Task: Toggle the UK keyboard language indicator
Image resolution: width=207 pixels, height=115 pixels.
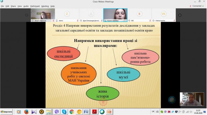Action: (153, 112)
